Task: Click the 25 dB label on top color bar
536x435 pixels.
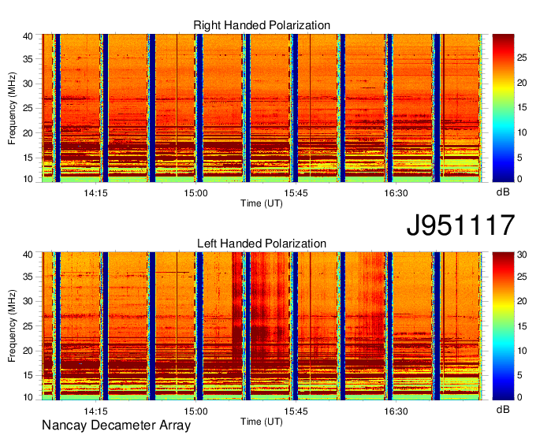Action: pyautogui.click(x=522, y=58)
